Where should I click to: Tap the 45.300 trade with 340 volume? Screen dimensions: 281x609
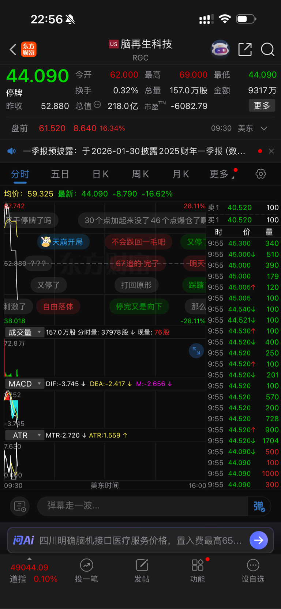tap(243, 243)
